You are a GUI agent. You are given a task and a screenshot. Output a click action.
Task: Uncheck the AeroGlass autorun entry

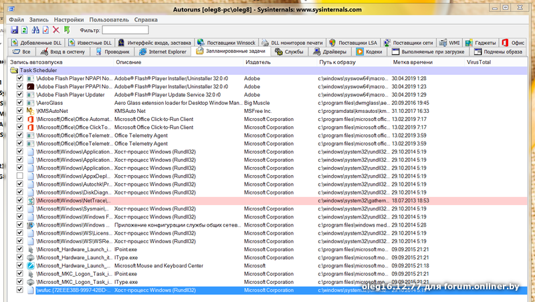pos(20,103)
